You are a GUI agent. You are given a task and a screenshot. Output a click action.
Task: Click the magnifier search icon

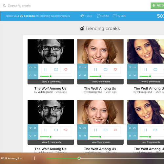tap(4, 6)
